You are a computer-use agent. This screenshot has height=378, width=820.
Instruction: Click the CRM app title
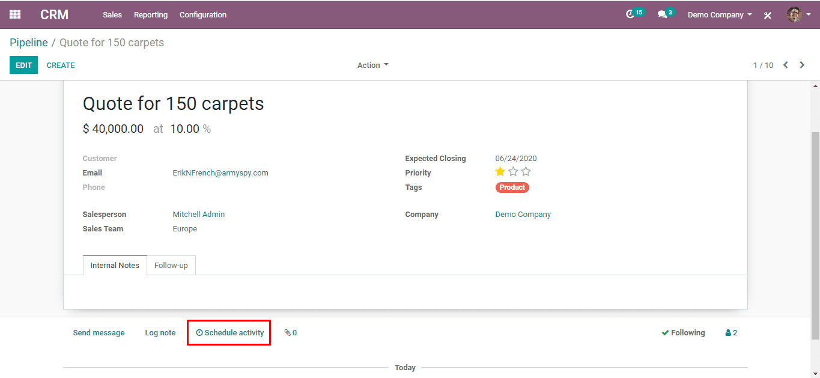pos(55,14)
